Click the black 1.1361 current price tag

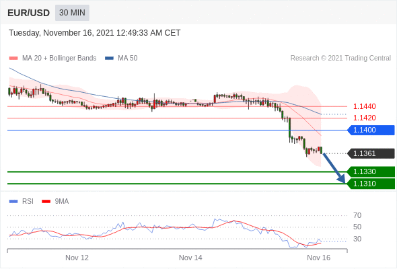coord(371,153)
